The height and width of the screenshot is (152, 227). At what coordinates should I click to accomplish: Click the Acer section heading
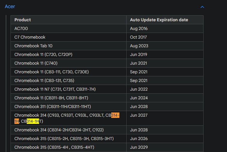pyautogui.click(x=10, y=7)
